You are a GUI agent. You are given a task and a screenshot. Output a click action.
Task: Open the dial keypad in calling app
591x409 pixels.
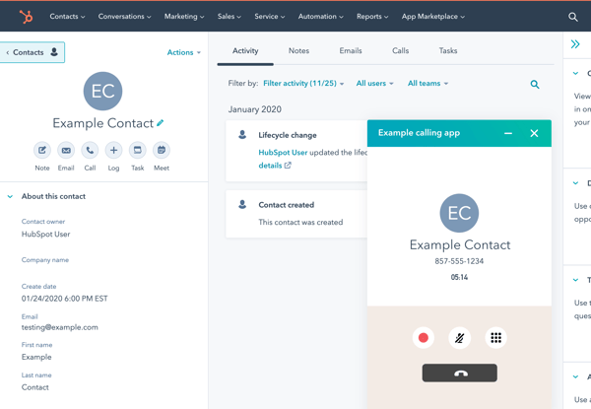tap(496, 337)
